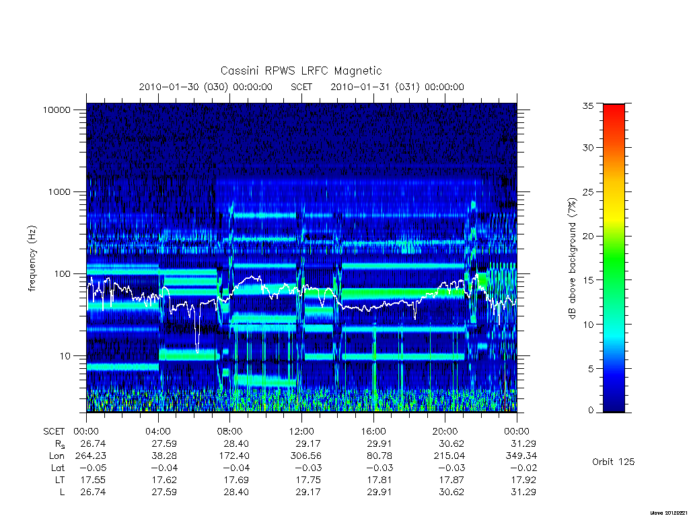Click the 'Orbit 125' label
The height and width of the screenshot is (516, 689).
pos(614,462)
